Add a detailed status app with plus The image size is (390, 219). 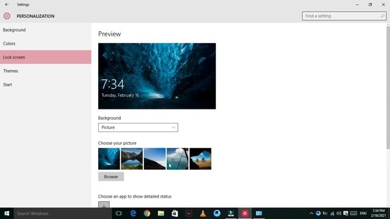[x=104, y=205]
